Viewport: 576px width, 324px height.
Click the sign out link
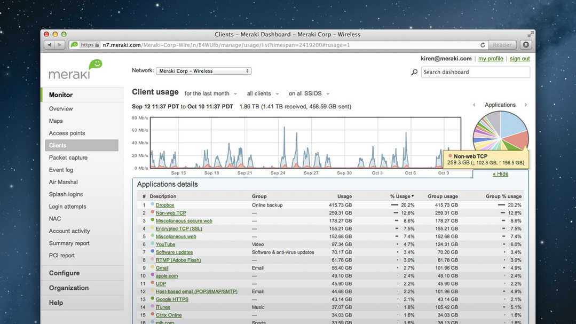[x=519, y=59]
